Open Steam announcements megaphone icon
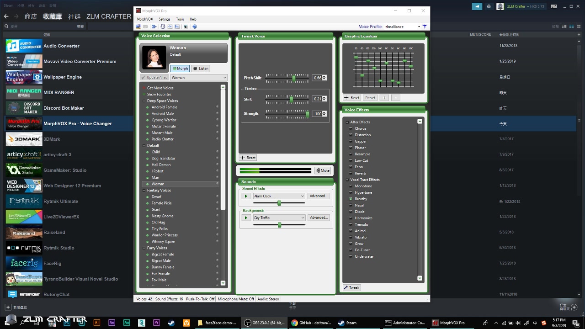The height and width of the screenshot is (329, 585). click(x=477, y=6)
